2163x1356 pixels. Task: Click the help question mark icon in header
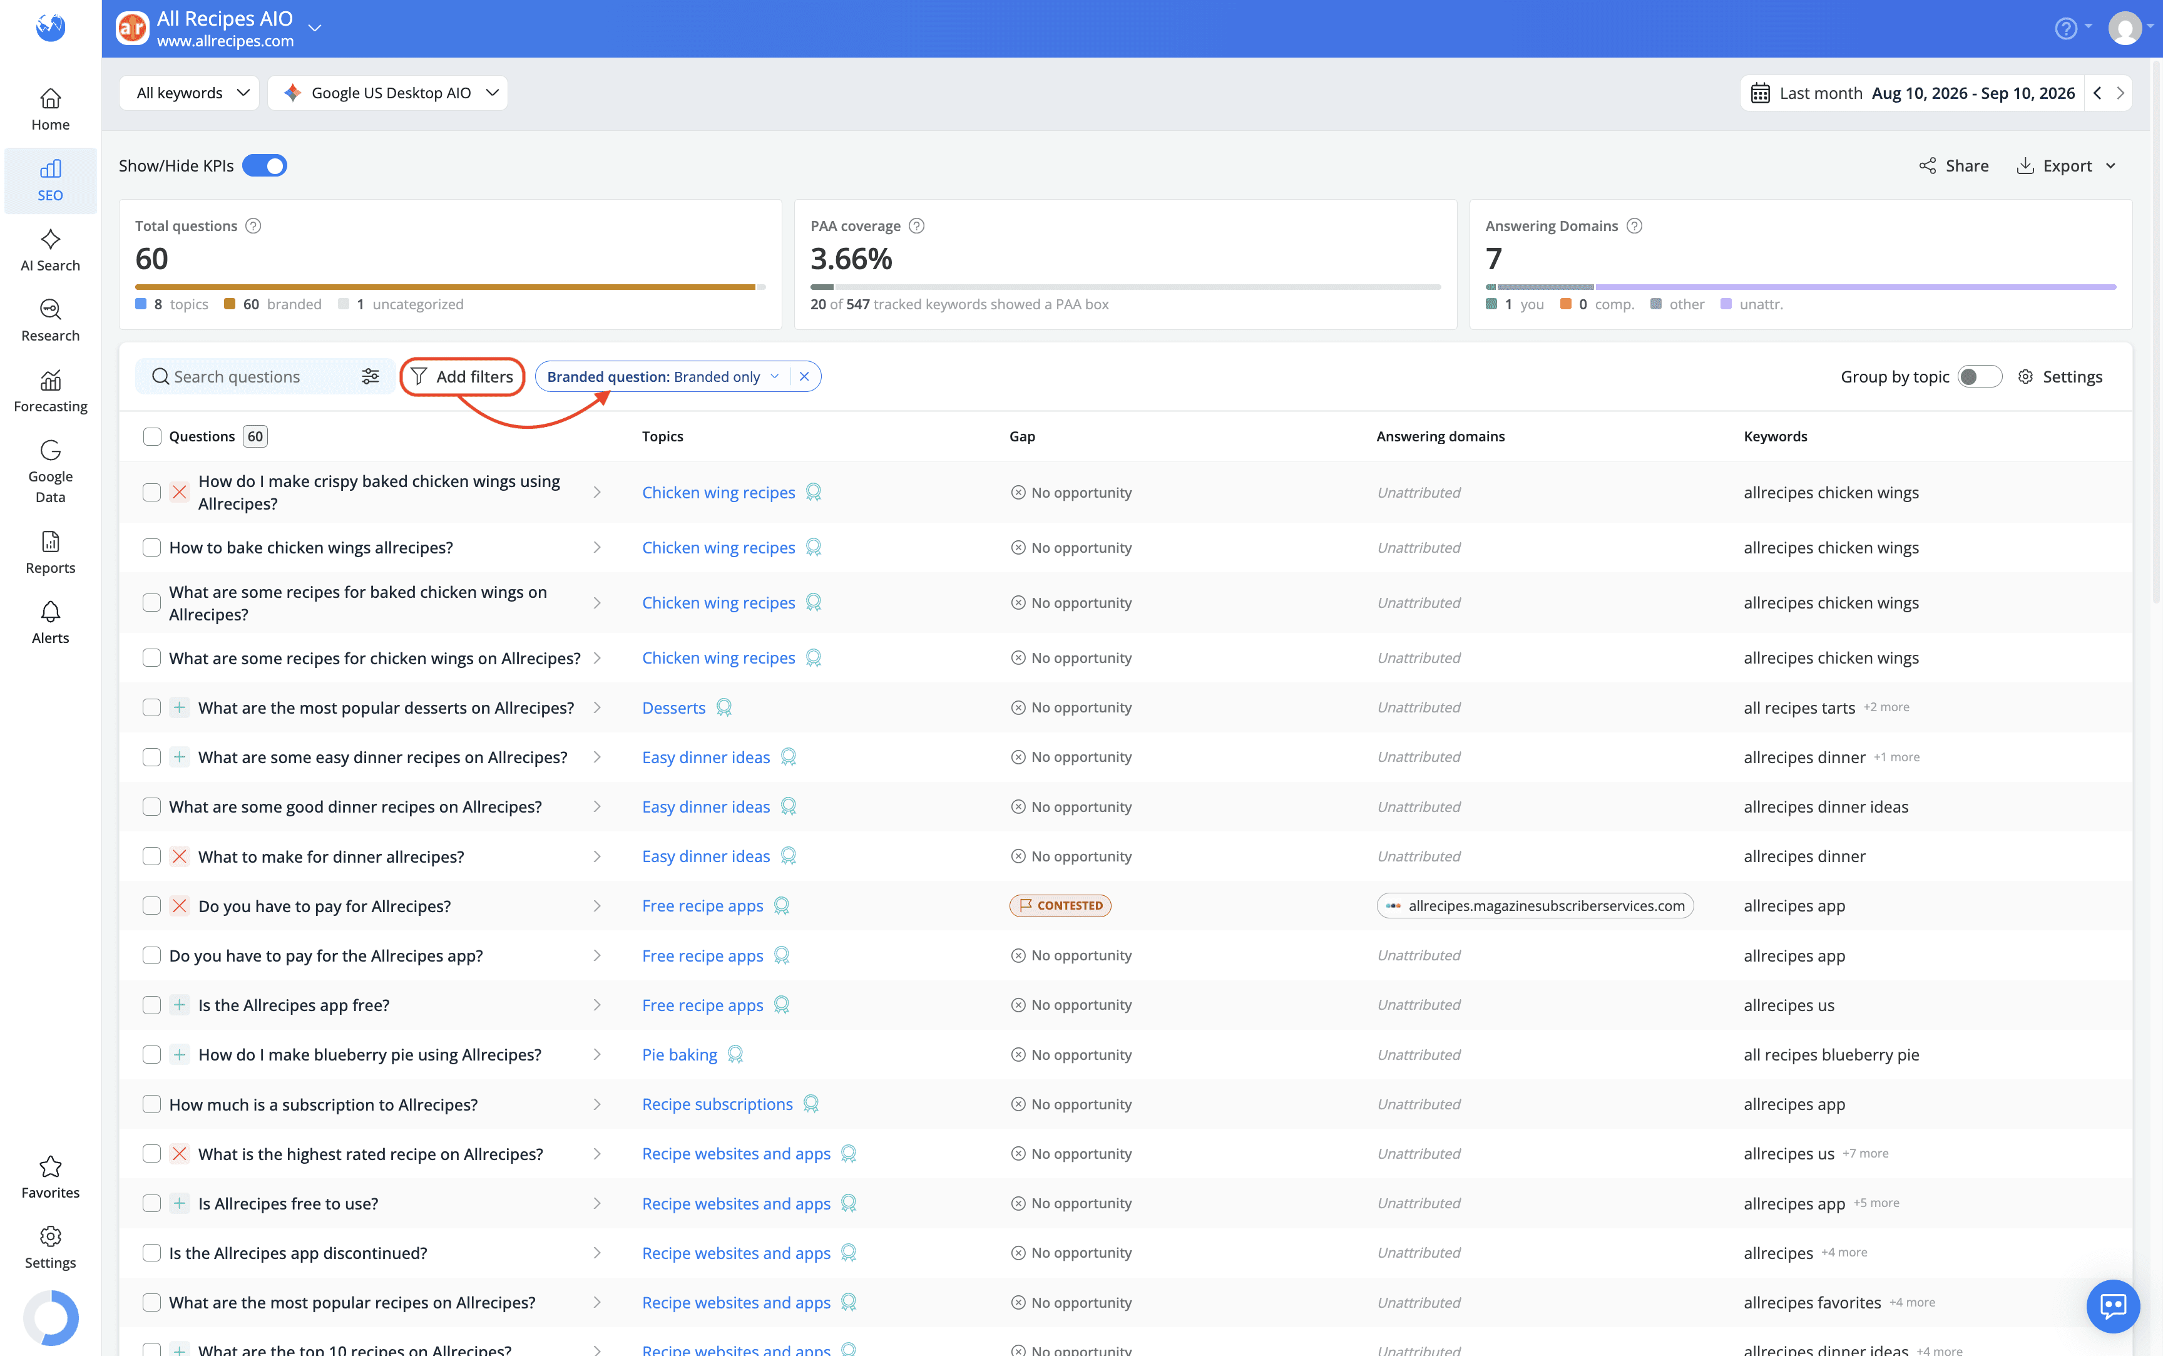2065,29
